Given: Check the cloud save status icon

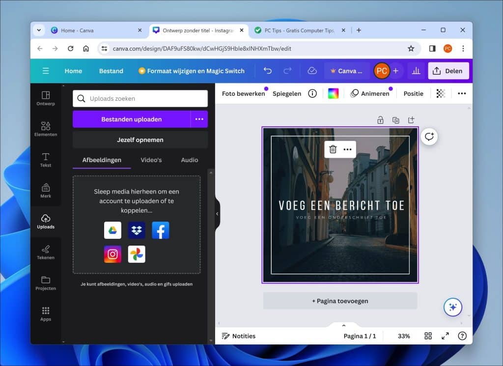Looking at the screenshot, I should click(x=312, y=71).
